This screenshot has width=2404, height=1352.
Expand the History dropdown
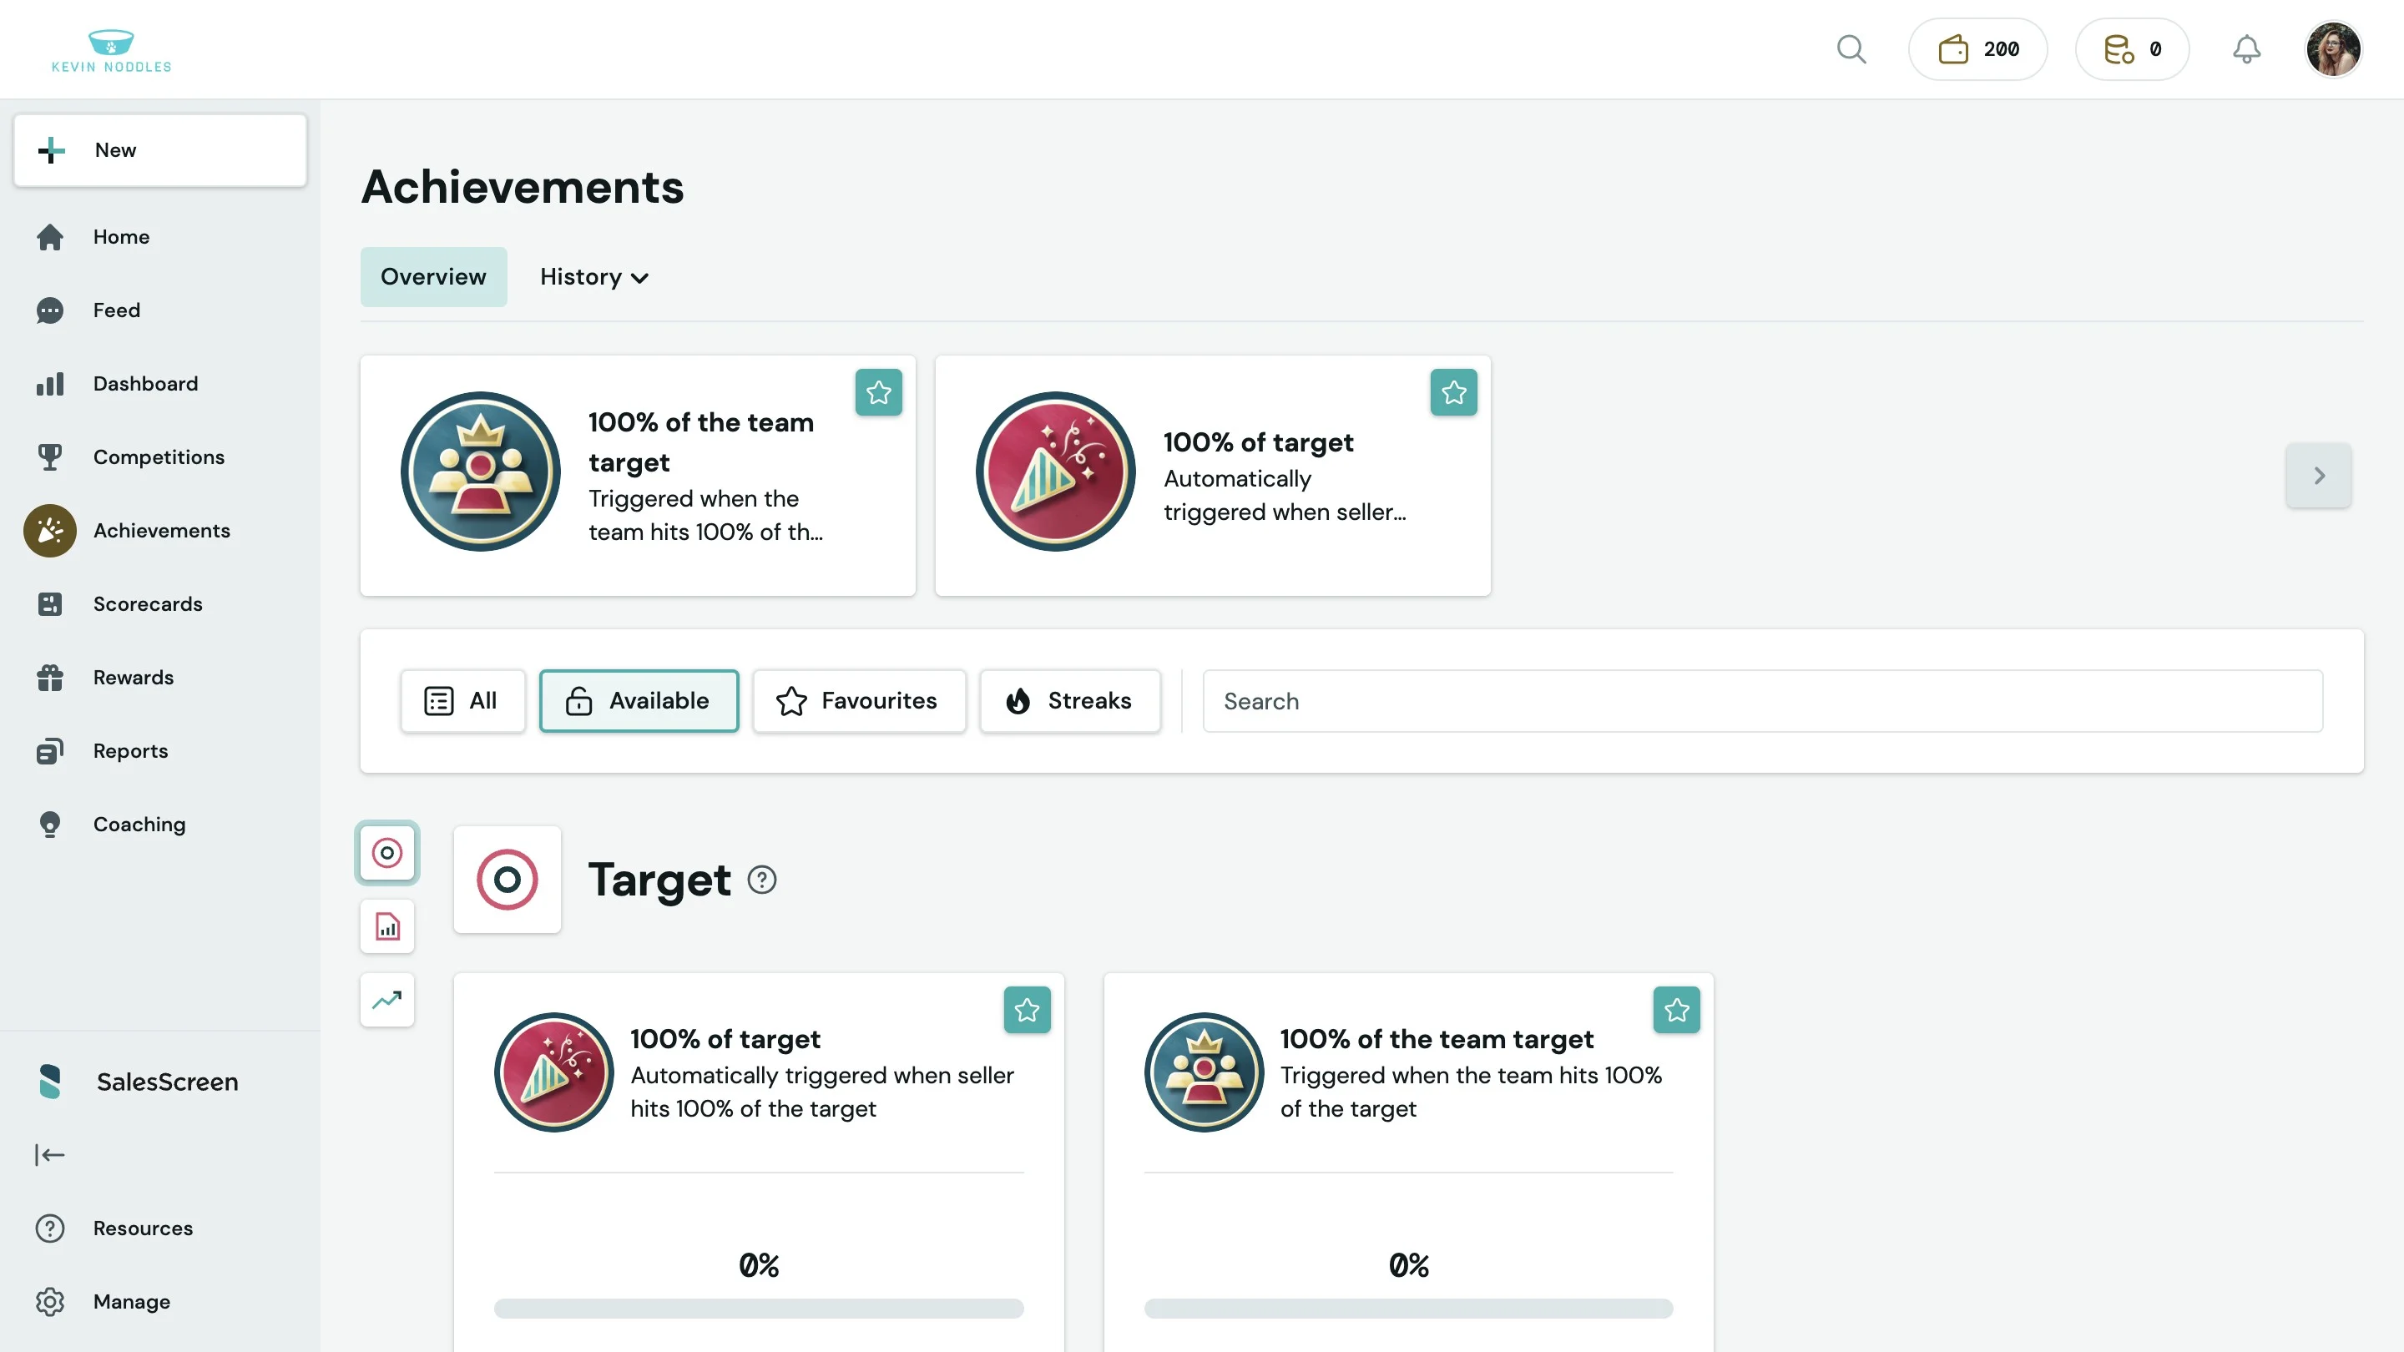[593, 277]
